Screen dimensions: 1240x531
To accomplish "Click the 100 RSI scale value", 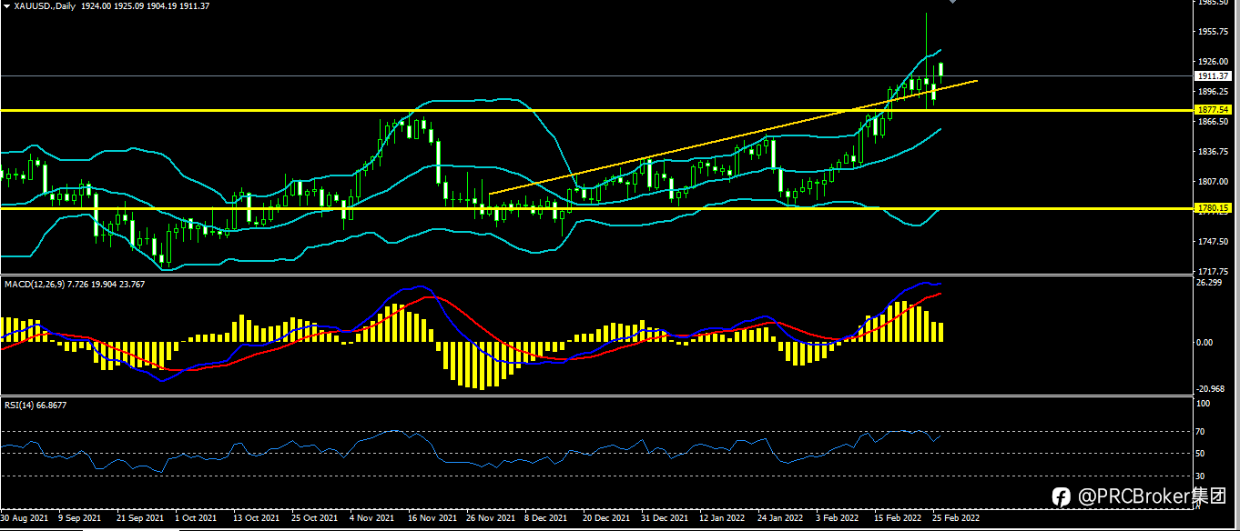I will tap(1203, 403).
